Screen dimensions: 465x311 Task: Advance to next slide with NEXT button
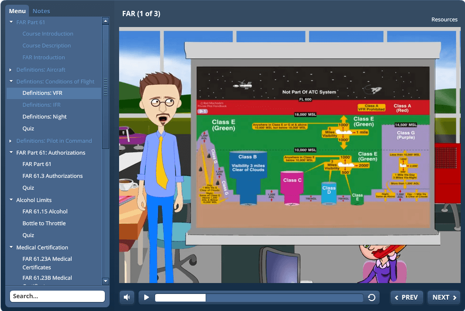[444, 297]
